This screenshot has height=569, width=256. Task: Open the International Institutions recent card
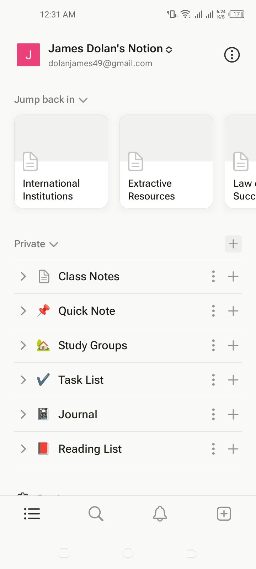61,161
